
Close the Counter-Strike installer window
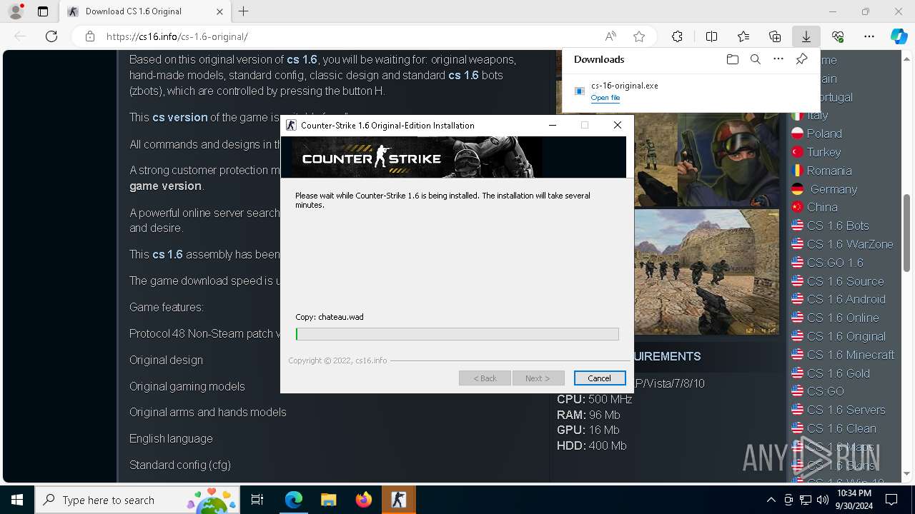coord(618,125)
